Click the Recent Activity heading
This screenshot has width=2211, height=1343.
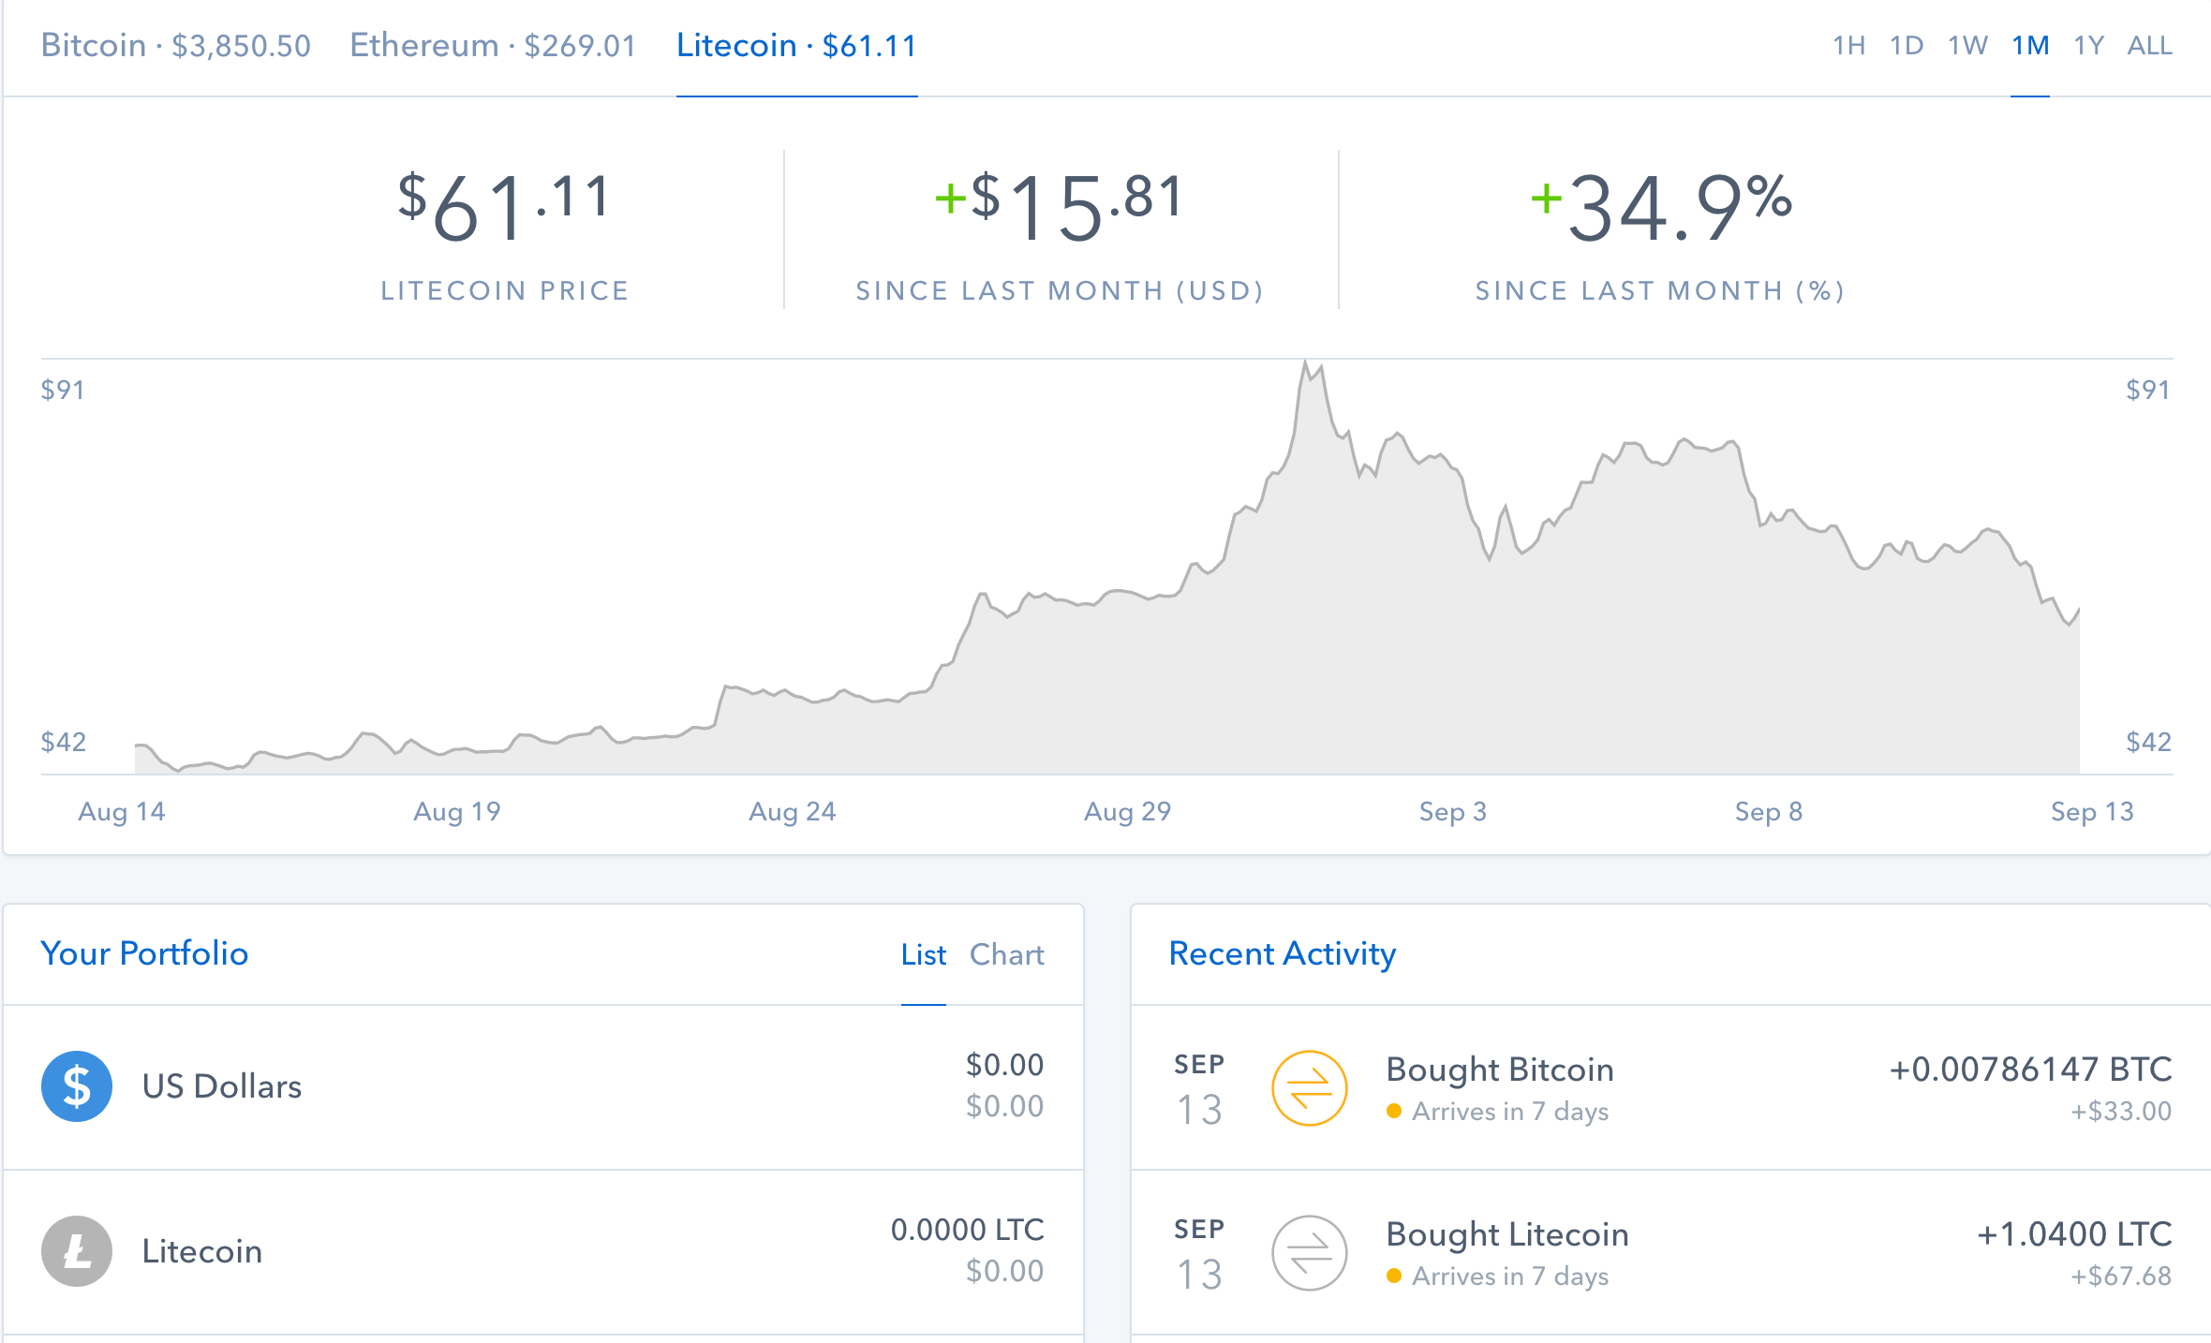click(x=1283, y=953)
